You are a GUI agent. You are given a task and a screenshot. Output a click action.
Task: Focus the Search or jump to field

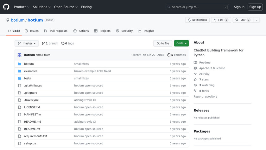tap(197, 7)
